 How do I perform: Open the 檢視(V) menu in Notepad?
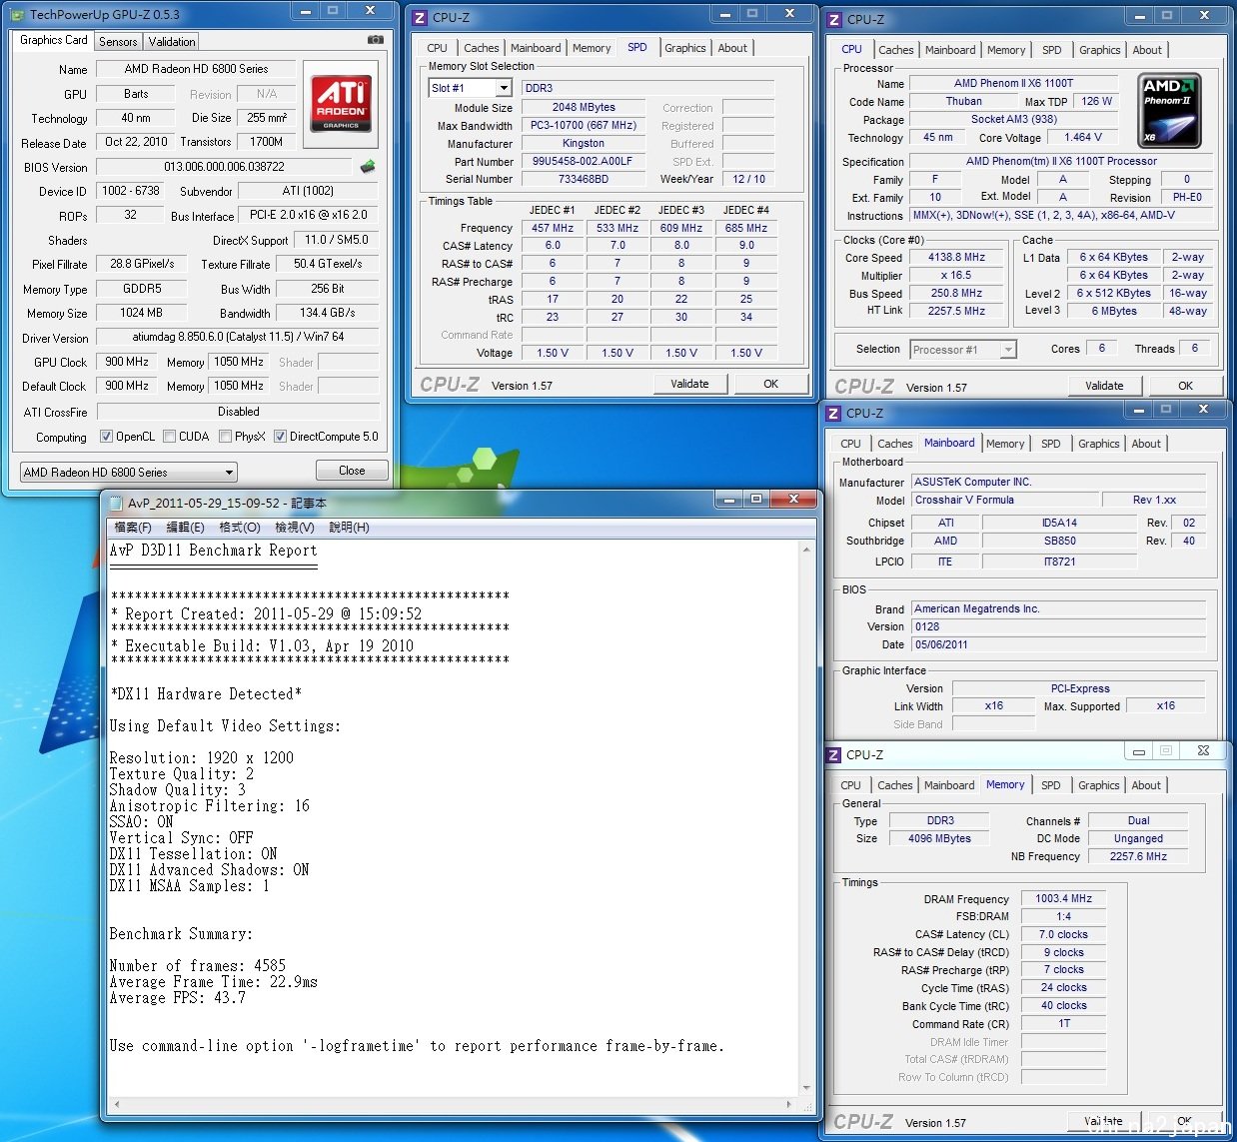pyautogui.click(x=295, y=528)
